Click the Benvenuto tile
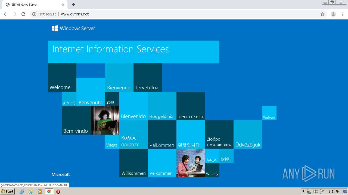The height and width of the screenshot is (195, 348). coord(91,92)
